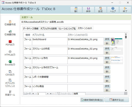Click 開く for レンタル商品 row

[x=107, y=90]
